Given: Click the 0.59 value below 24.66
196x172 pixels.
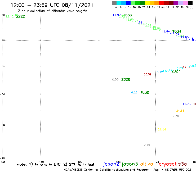Looking at the screenshot, I should [x=176, y=116].
